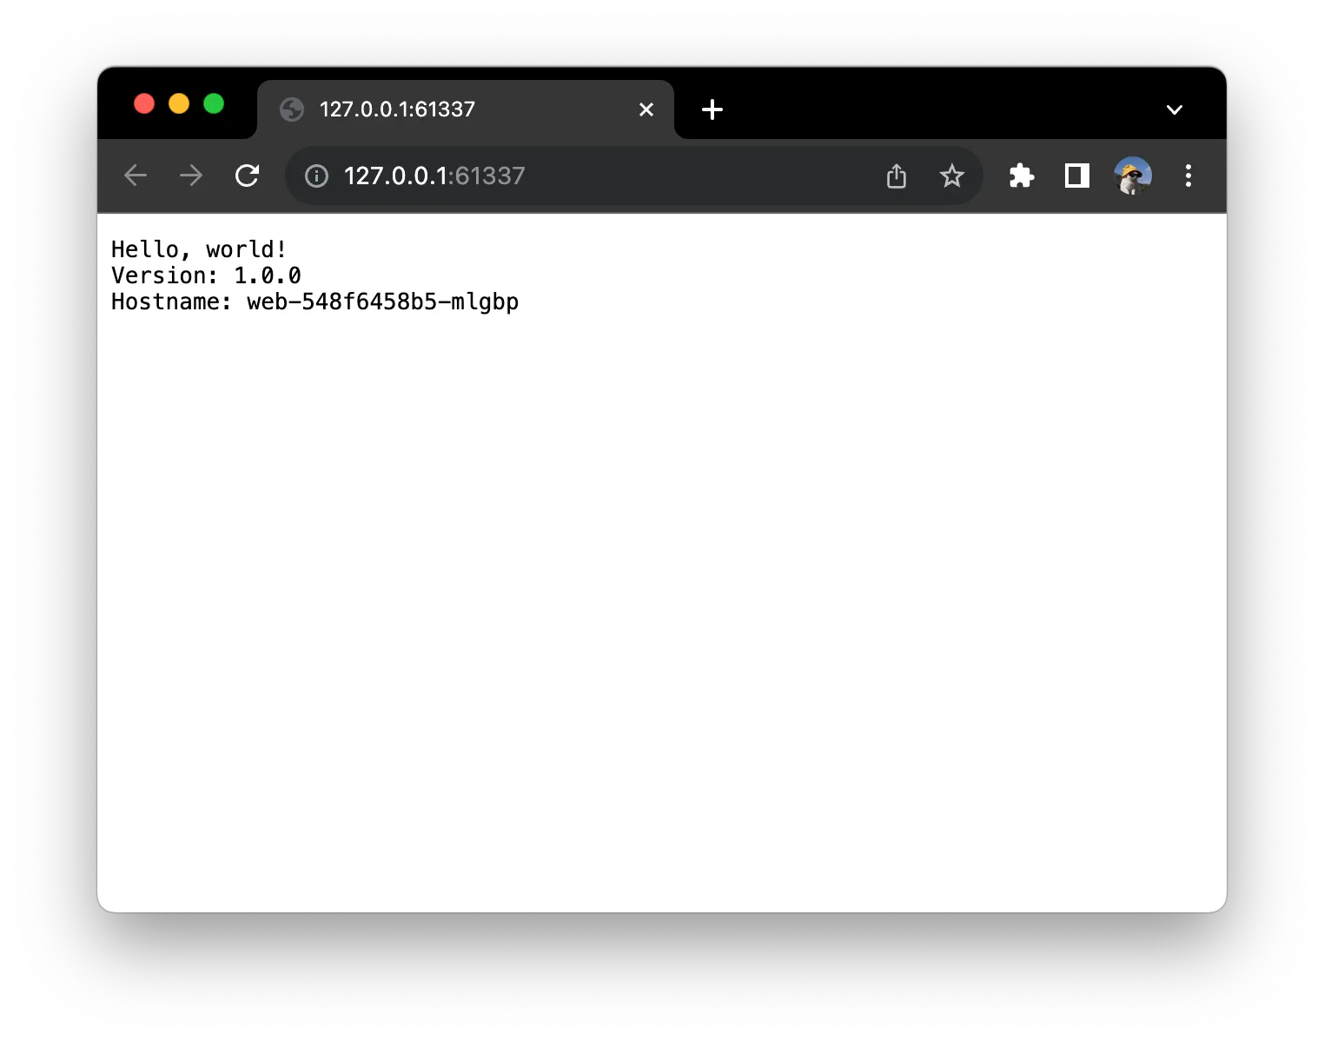Click the browser back arrow

(x=136, y=176)
